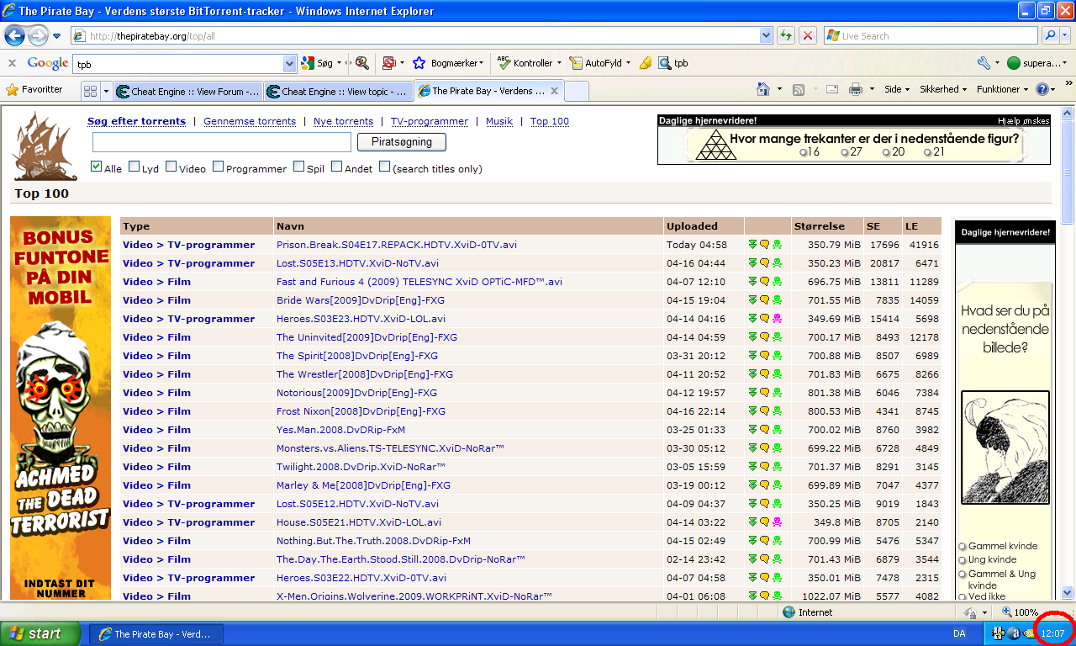1076x646 pixels.
Task: Open the 'Gennemse torrents' link
Action: [x=250, y=121]
